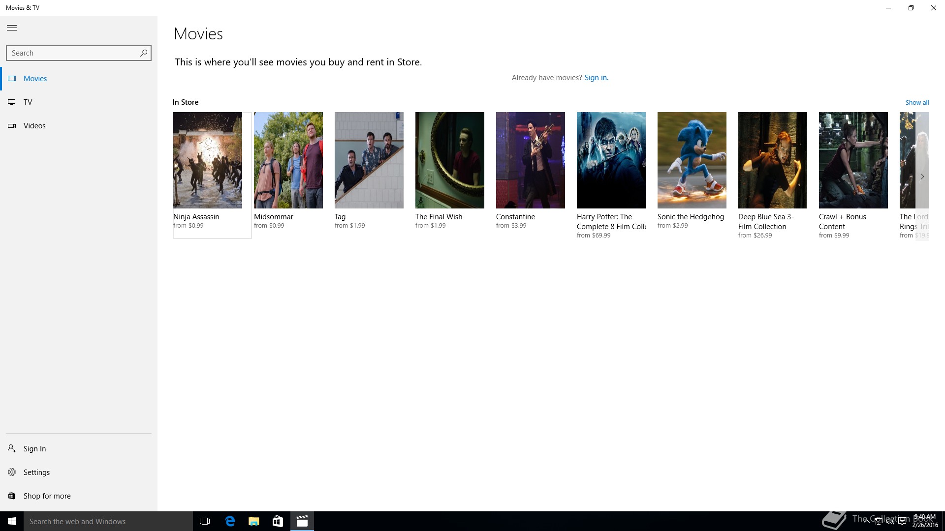This screenshot has width=945, height=531.
Task: Open the Ninja Assassin poster
Action: (x=208, y=160)
